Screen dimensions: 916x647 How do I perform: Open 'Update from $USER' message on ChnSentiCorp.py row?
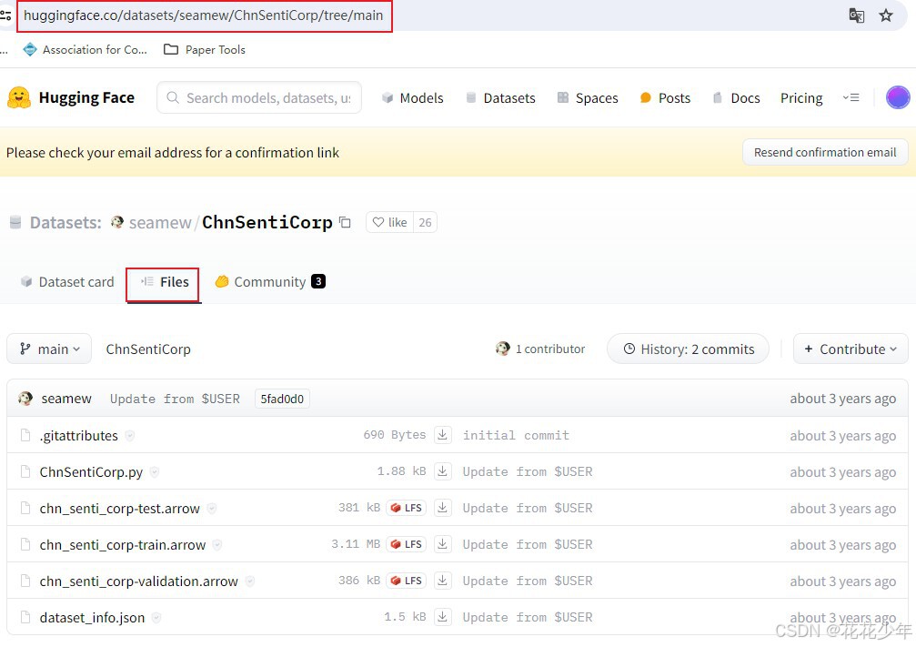pos(528,471)
